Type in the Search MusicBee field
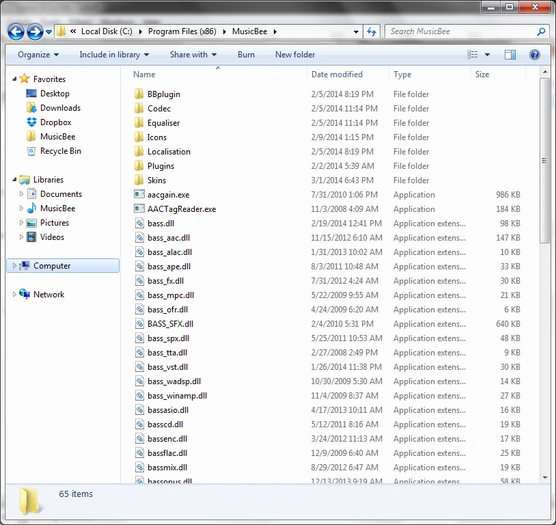The height and width of the screenshot is (525, 556). (458, 31)
